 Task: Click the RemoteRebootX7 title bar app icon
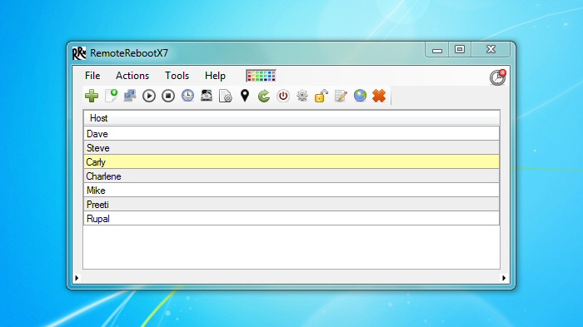(79, 53)
